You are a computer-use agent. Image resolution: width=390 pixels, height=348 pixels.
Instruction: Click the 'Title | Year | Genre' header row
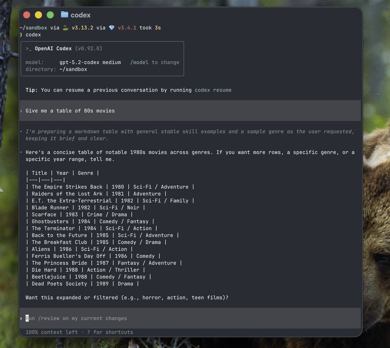pyautogui.click(x=62, y=173)
